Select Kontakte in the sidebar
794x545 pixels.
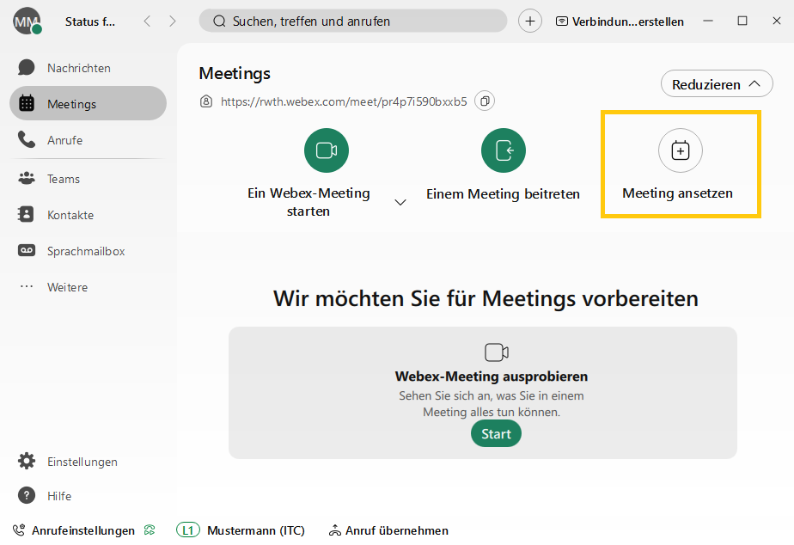point(70,215)
